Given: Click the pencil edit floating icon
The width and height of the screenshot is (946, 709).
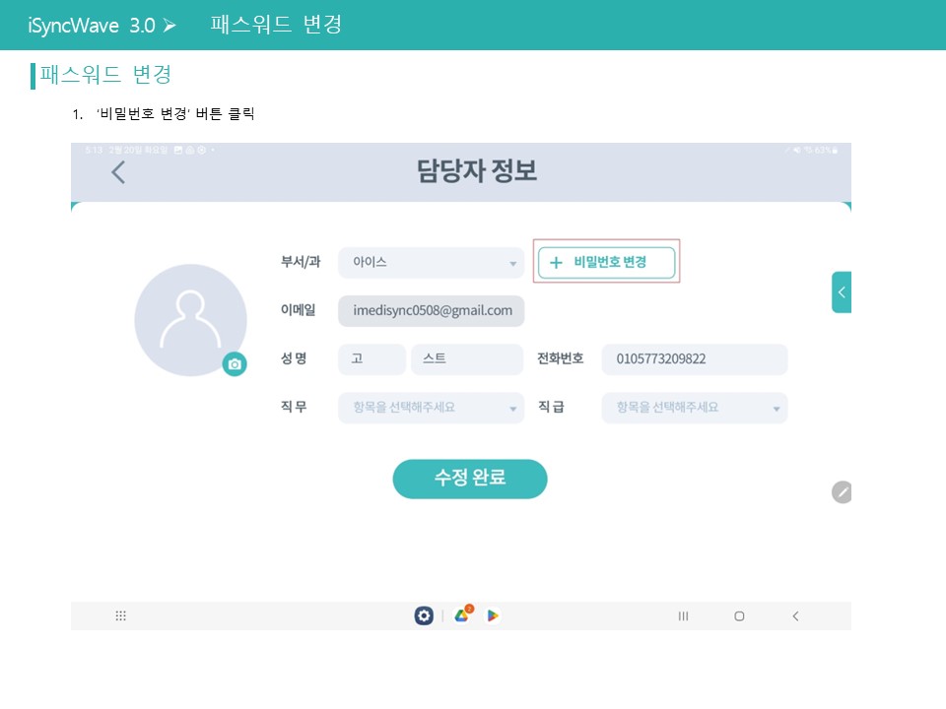Looking at the screenshot, I should pyautogui.click(x=841, y=492).
